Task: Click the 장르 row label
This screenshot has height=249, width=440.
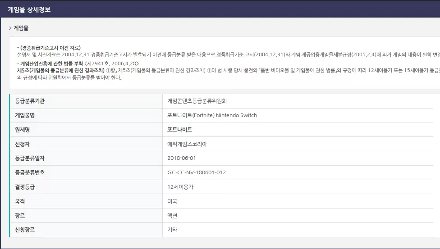Action: pos(20,216)
